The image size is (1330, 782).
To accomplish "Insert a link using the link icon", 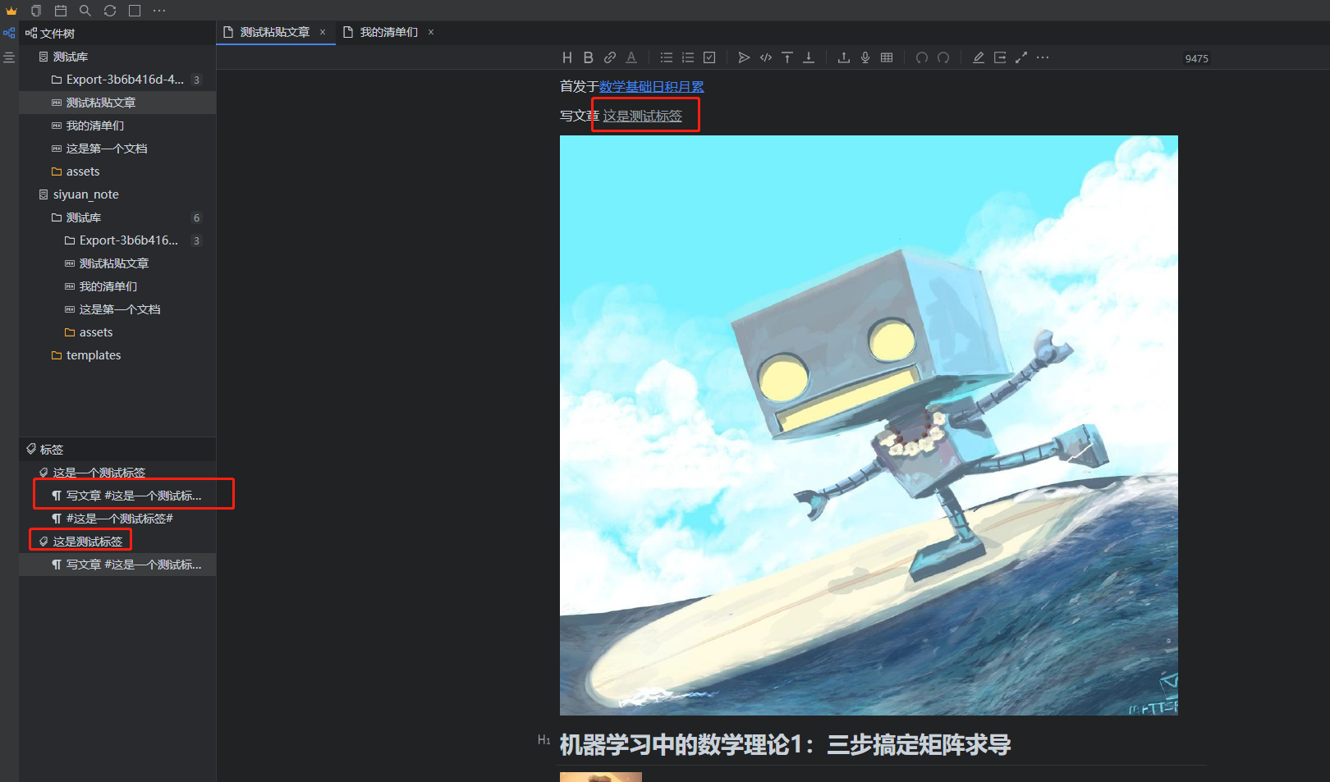I will coord(610,57).
